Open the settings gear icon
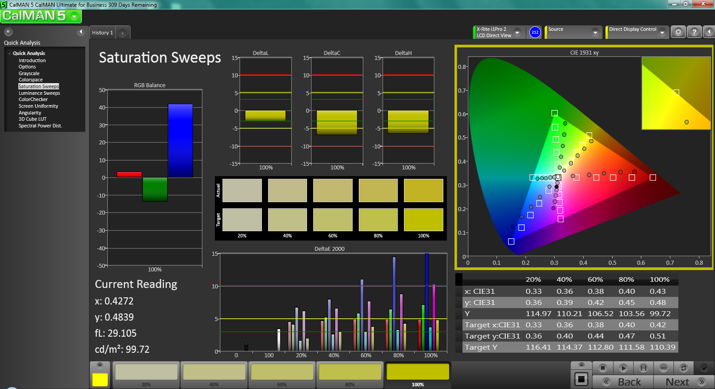This screenshot has width=715, height=389. pos(678,32)
